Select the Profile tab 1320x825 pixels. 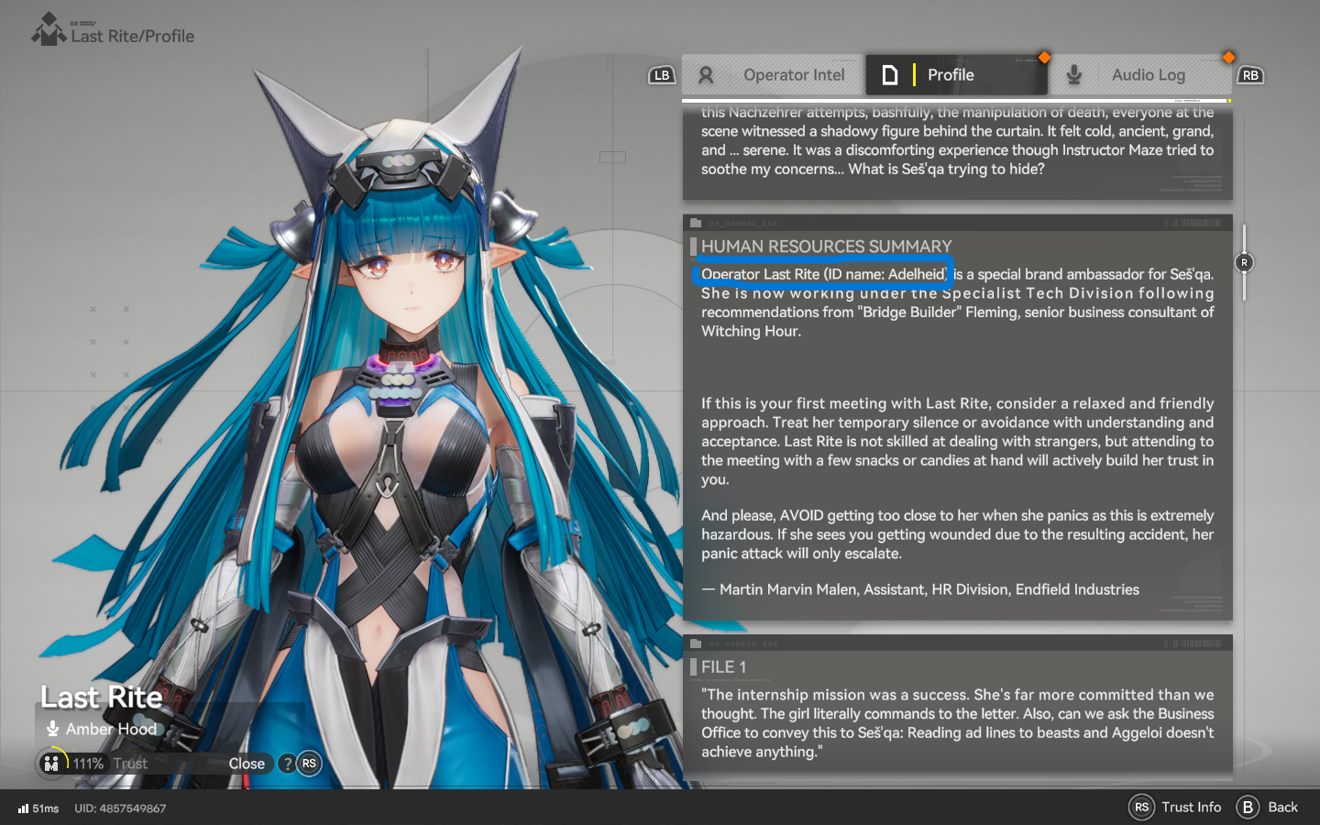[x=957, y=75]
